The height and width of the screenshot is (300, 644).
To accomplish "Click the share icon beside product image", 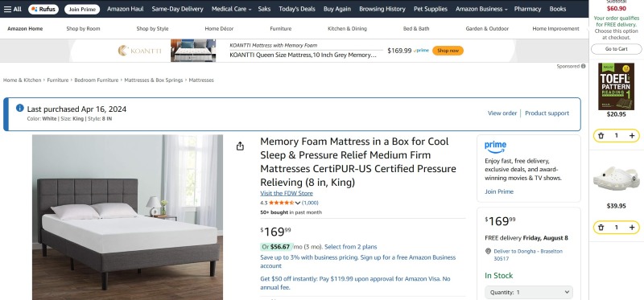I will [240, 146].
